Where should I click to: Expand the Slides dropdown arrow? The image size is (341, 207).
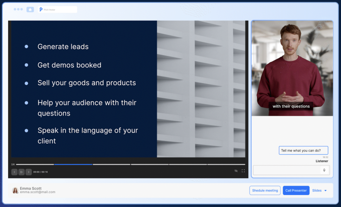[326, 191]
